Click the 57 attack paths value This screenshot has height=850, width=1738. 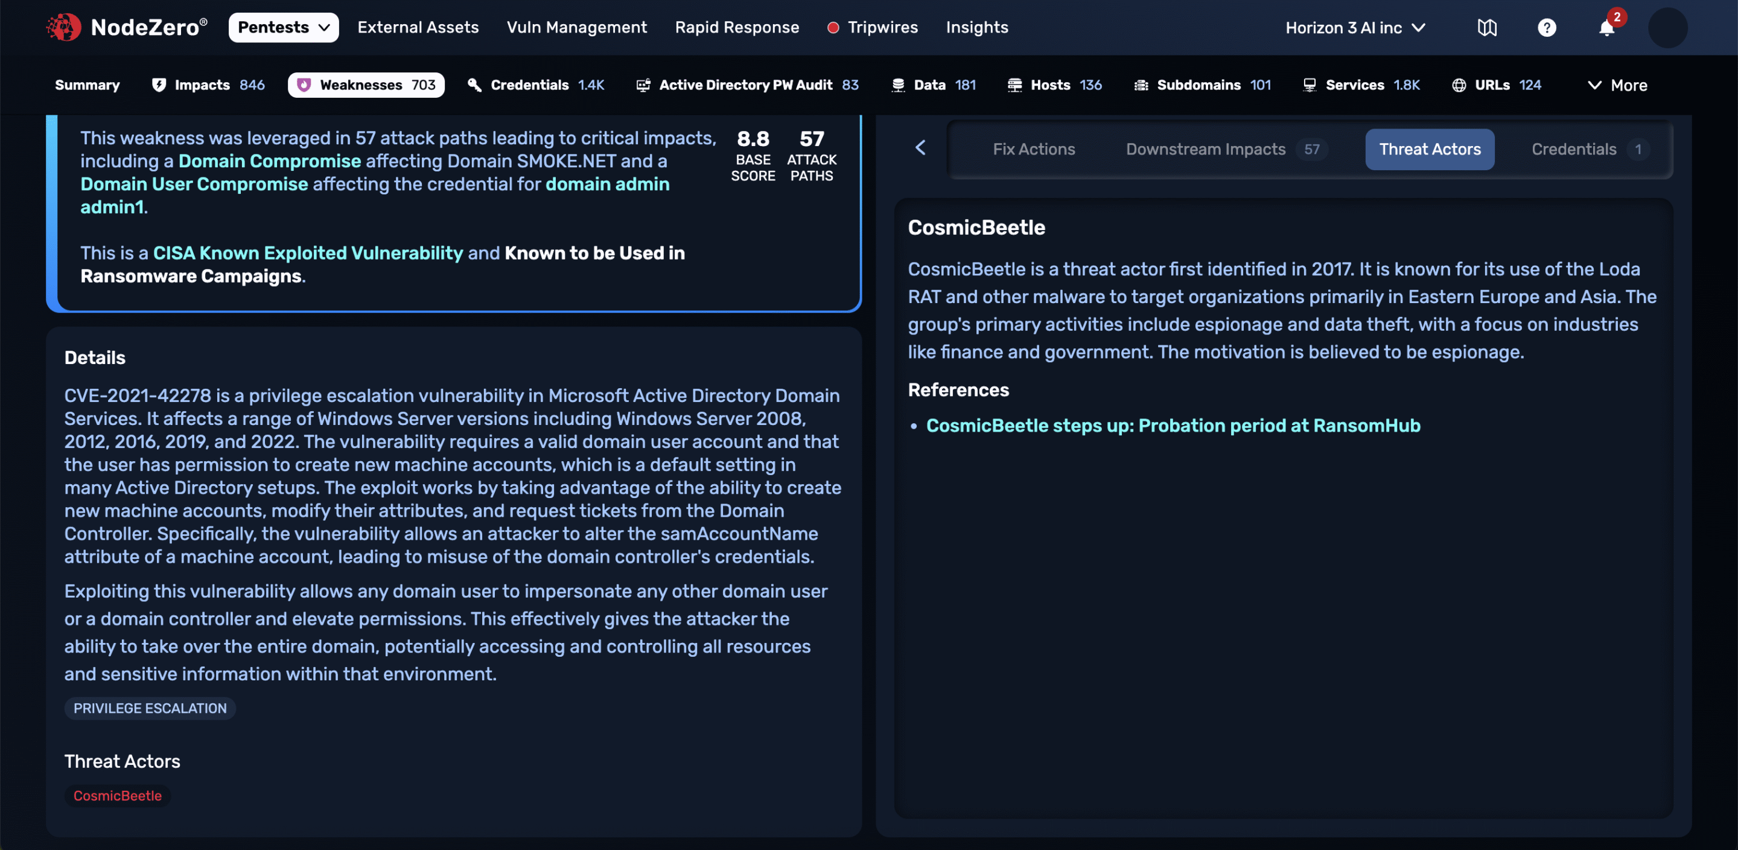click(811, 138)
